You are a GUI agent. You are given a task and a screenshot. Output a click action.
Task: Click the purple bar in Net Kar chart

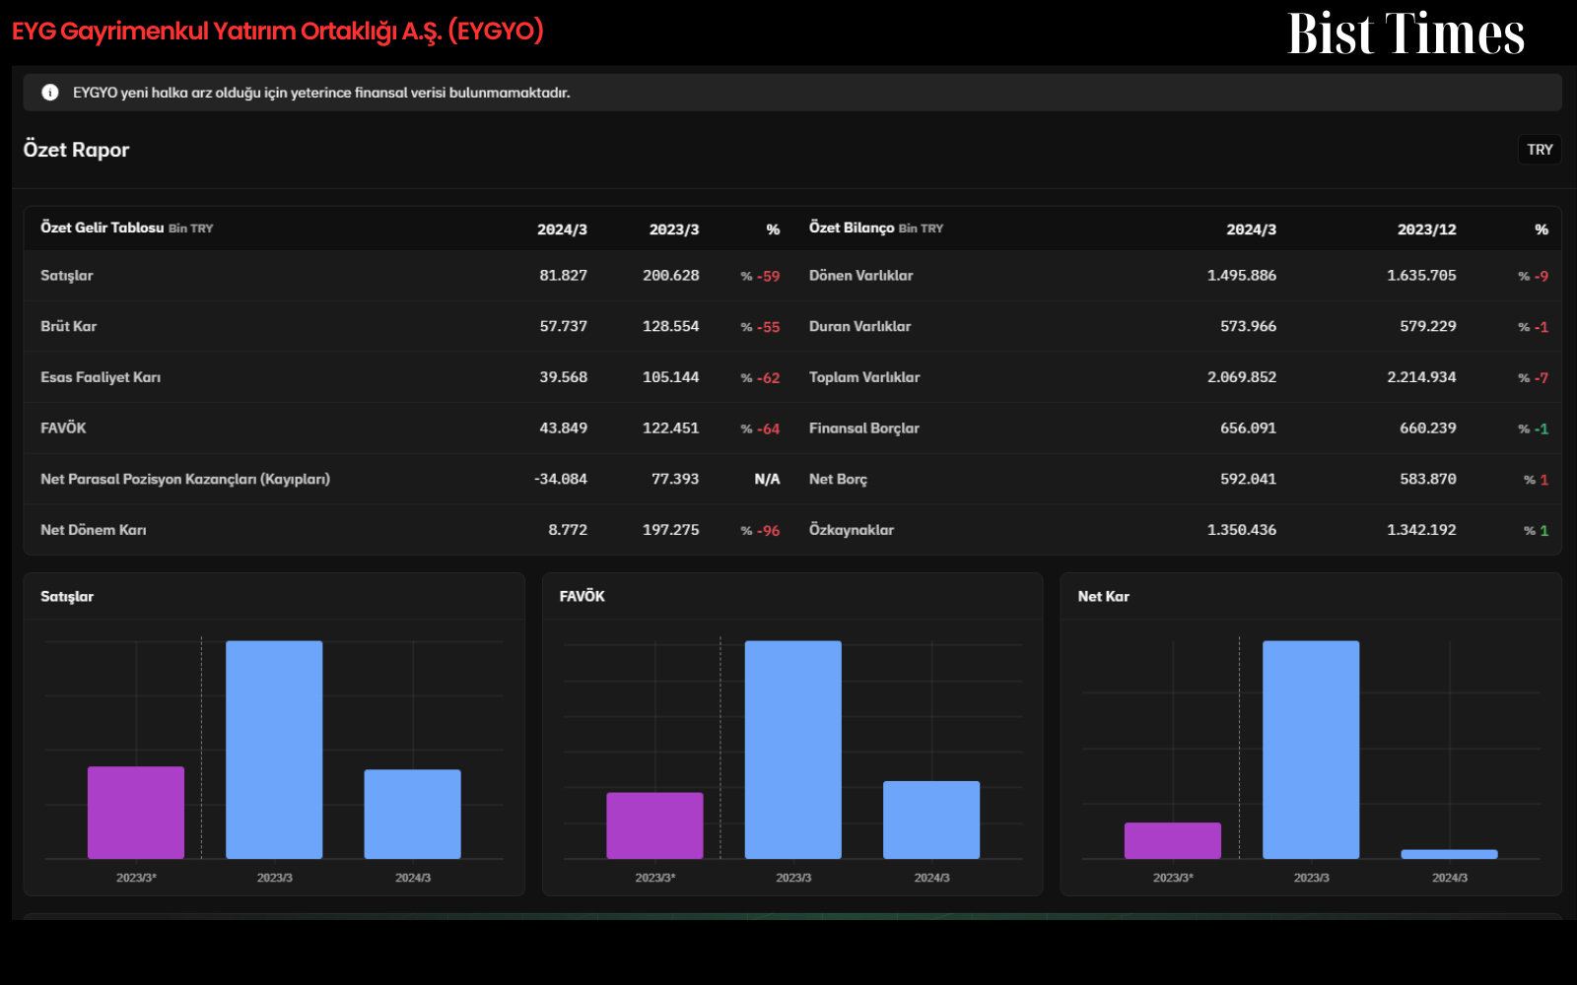pyautogui.click(x=1173, y=840)
